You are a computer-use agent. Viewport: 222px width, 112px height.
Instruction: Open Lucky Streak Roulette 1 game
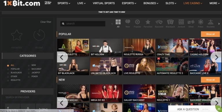(172, 93)
